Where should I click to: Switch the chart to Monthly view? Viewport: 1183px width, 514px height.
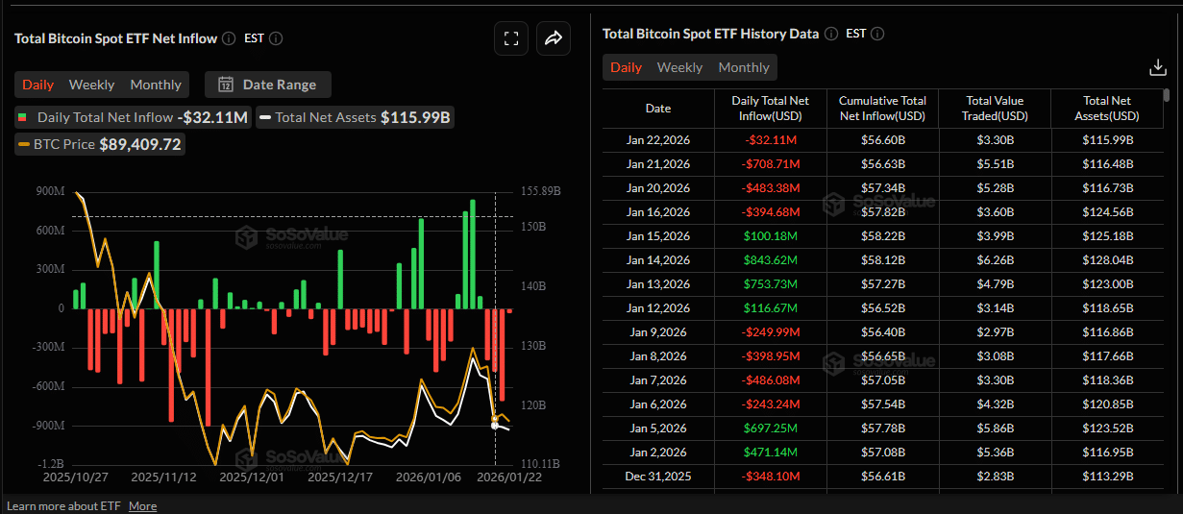(x=156, y=85)
